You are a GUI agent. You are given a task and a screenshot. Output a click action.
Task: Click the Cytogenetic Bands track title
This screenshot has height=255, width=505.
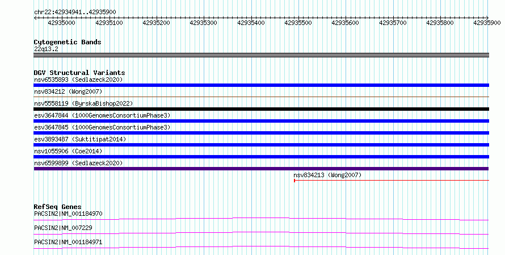pos(68,42)
